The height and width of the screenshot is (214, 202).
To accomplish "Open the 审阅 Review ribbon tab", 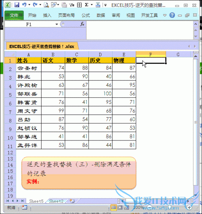I will 116,15.
